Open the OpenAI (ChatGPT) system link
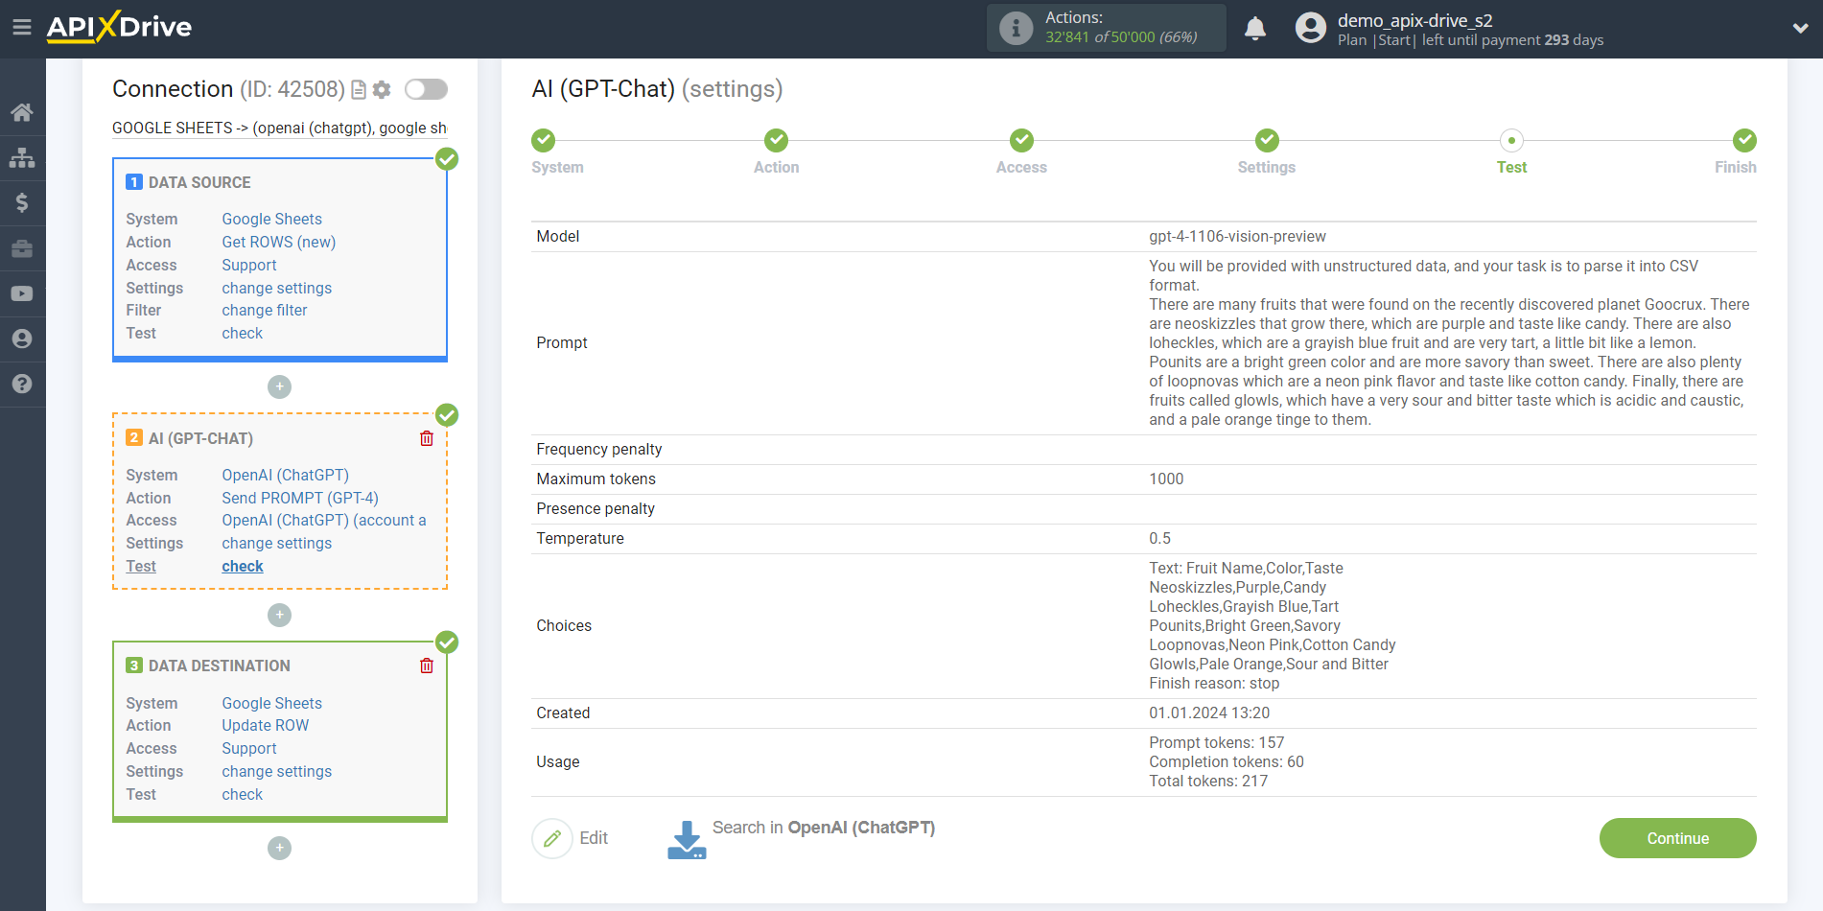This screenshot has width=1823, height=911. (x=286, y=476)
